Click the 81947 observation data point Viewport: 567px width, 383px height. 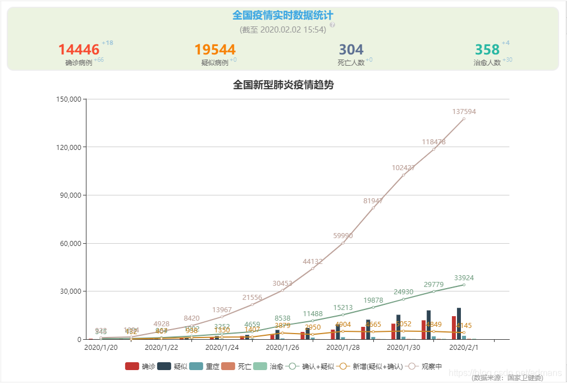(373, 208)
